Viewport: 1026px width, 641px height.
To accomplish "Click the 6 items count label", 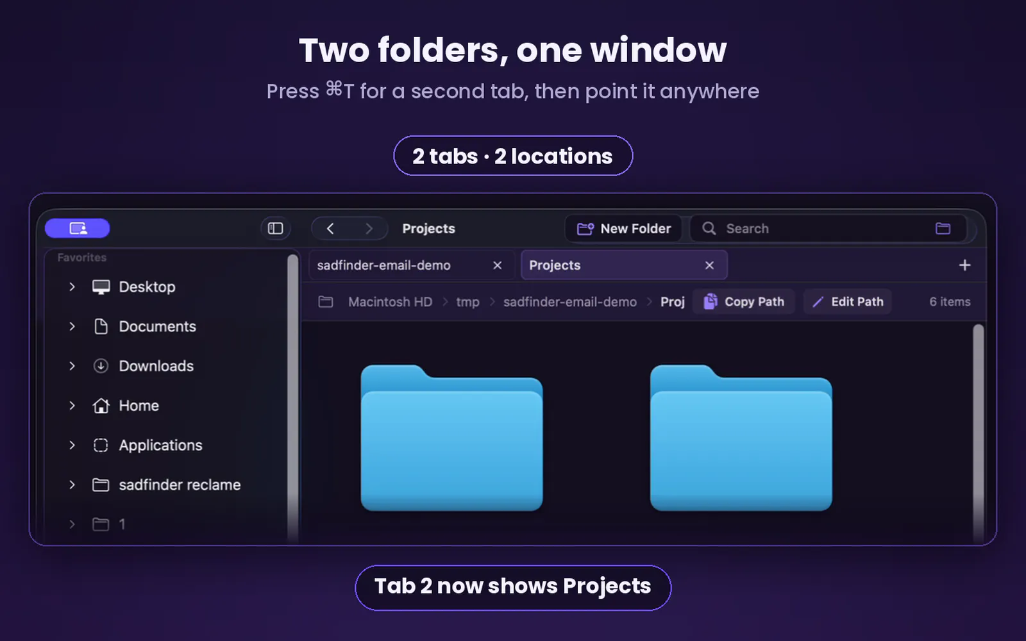I will (950, 301).
